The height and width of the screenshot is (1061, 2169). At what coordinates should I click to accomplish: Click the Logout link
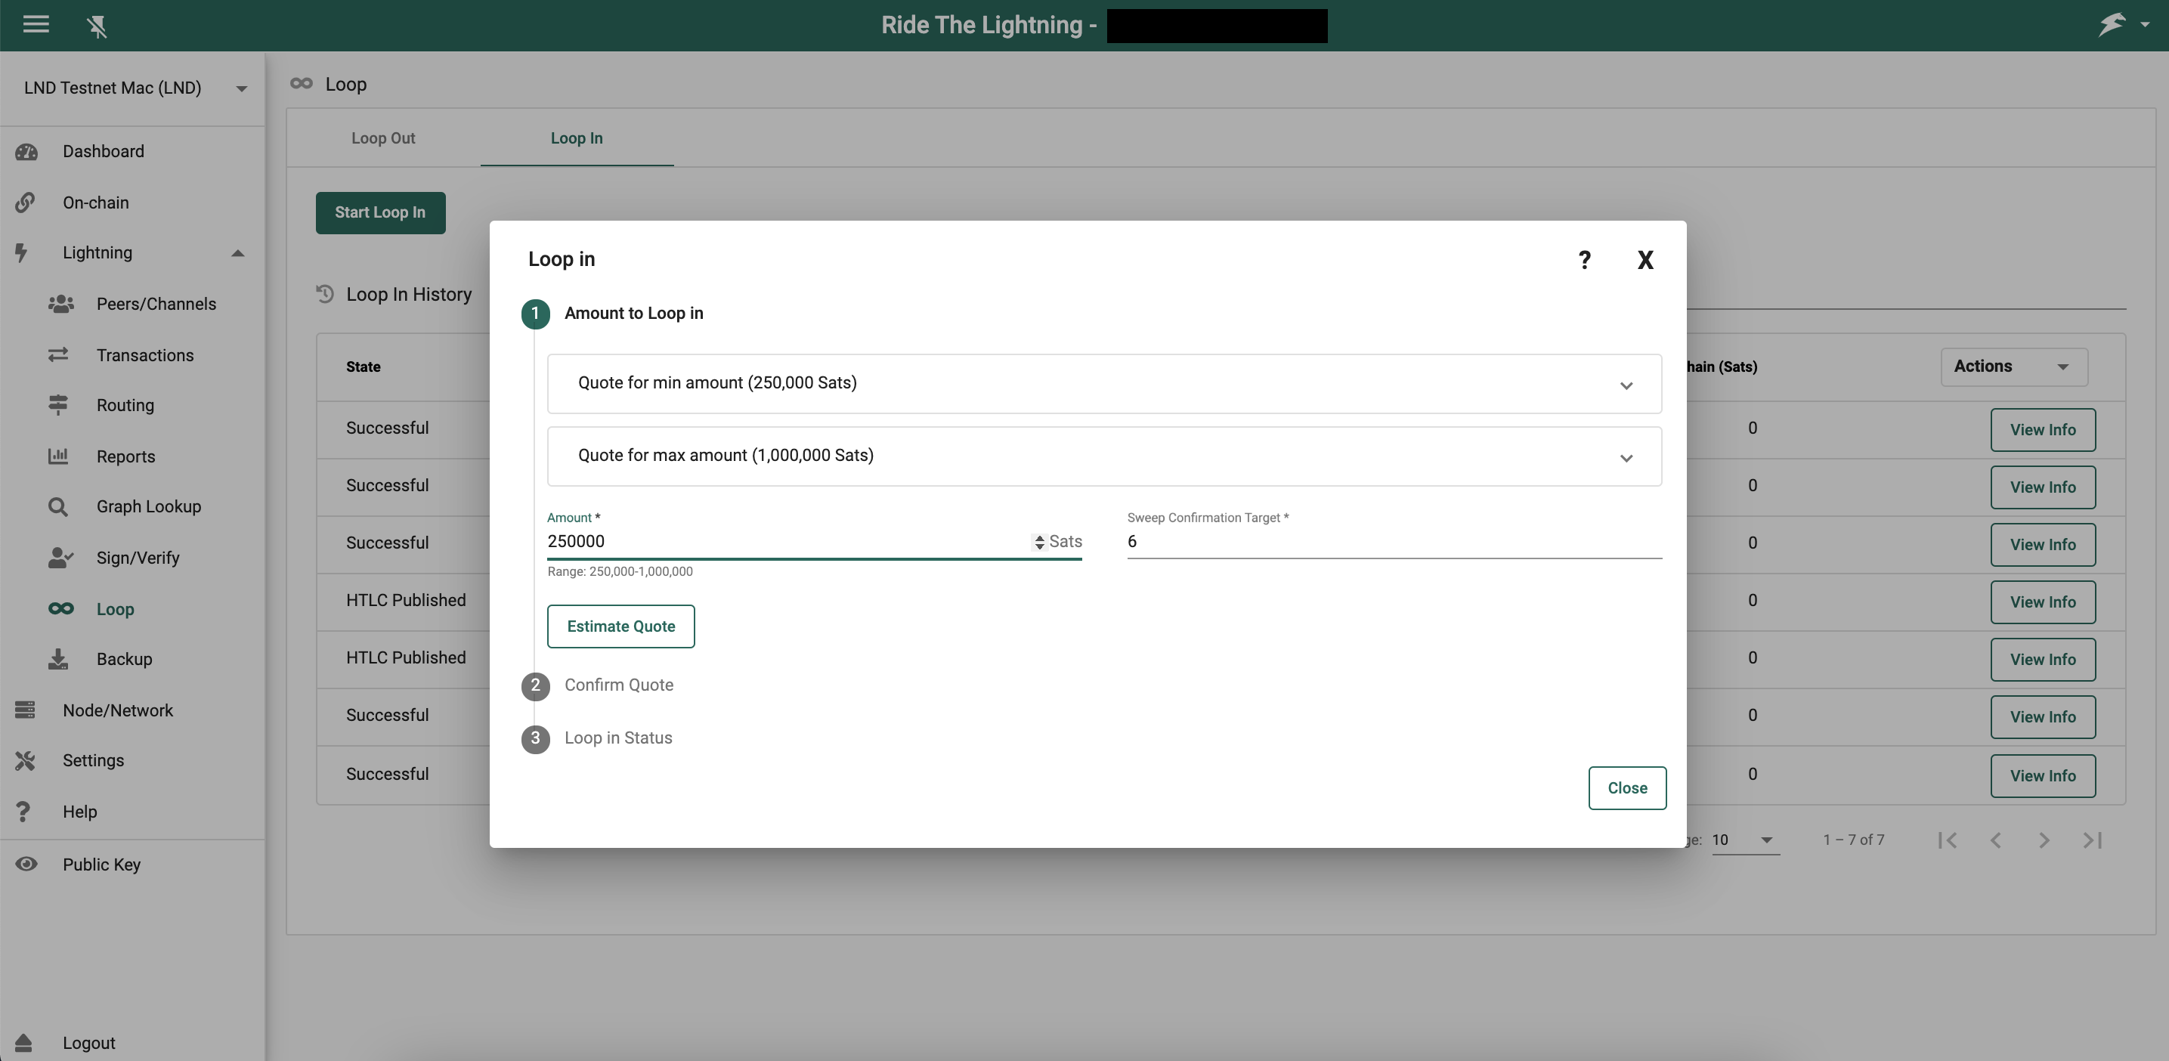coord(88,1042)
